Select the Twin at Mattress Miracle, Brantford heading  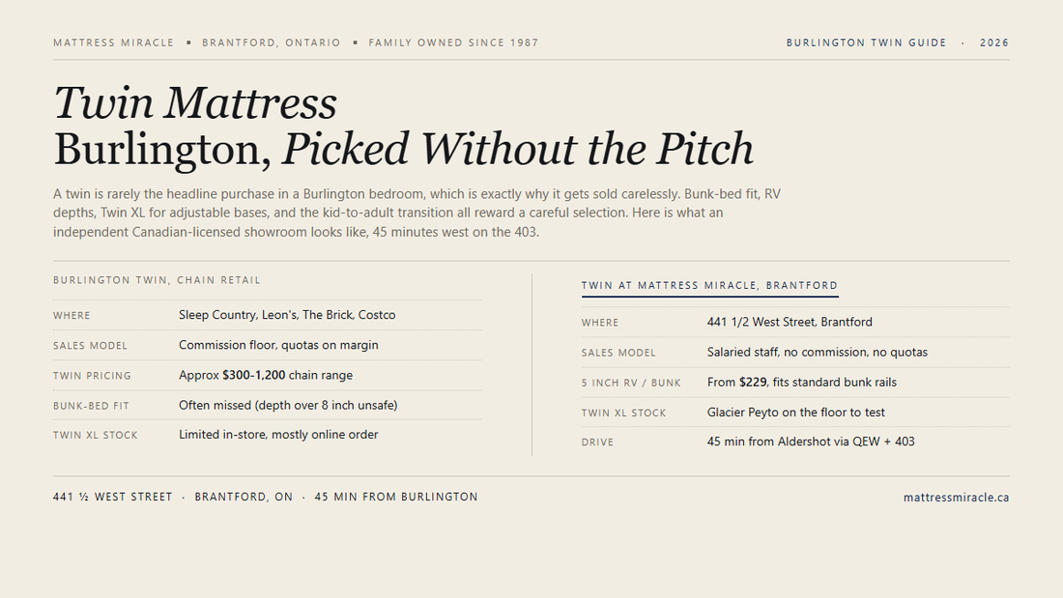(x=710, y=285)
